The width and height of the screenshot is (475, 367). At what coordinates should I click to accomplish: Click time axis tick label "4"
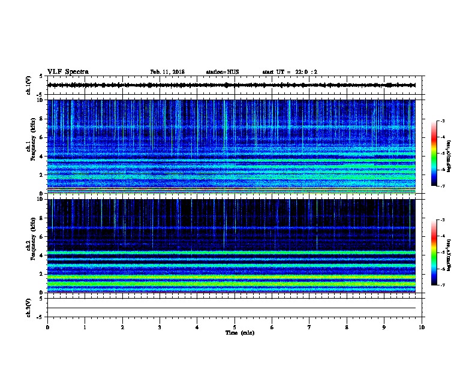click(197, 327)
